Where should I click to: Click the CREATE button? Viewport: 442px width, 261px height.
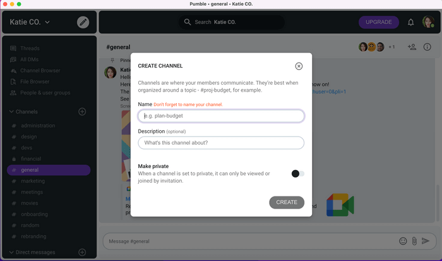[x=287, y=202]
